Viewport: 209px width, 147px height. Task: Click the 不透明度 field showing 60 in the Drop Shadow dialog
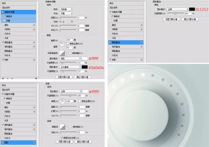pyautogui.click(x=82, y=96)
